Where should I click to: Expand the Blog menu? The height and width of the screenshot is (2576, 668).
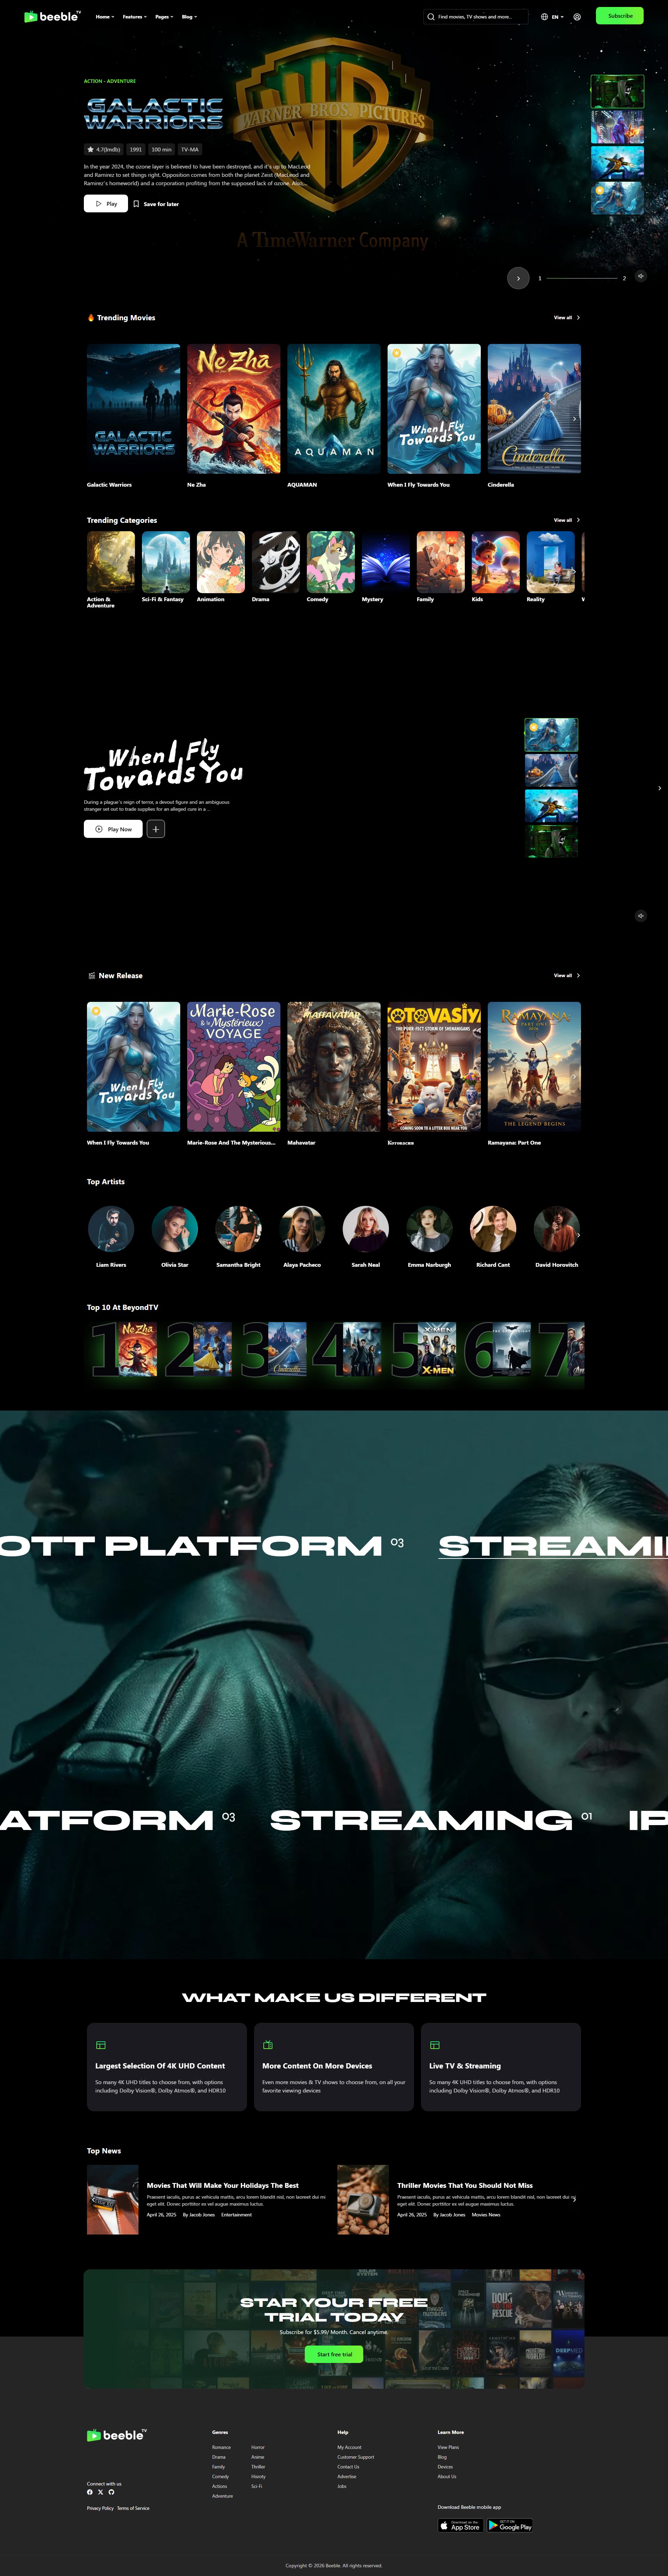[x=189, y=17]
